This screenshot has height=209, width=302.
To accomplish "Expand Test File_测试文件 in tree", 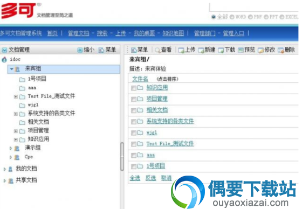I will pos(16,96).
